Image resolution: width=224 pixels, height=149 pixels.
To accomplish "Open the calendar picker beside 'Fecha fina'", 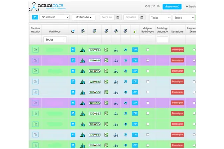I will pos(142,18).
